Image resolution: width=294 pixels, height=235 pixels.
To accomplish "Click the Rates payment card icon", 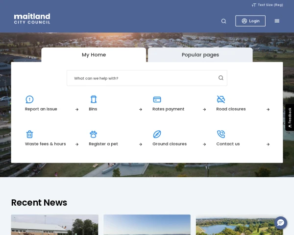I will [x=157, y=99].
